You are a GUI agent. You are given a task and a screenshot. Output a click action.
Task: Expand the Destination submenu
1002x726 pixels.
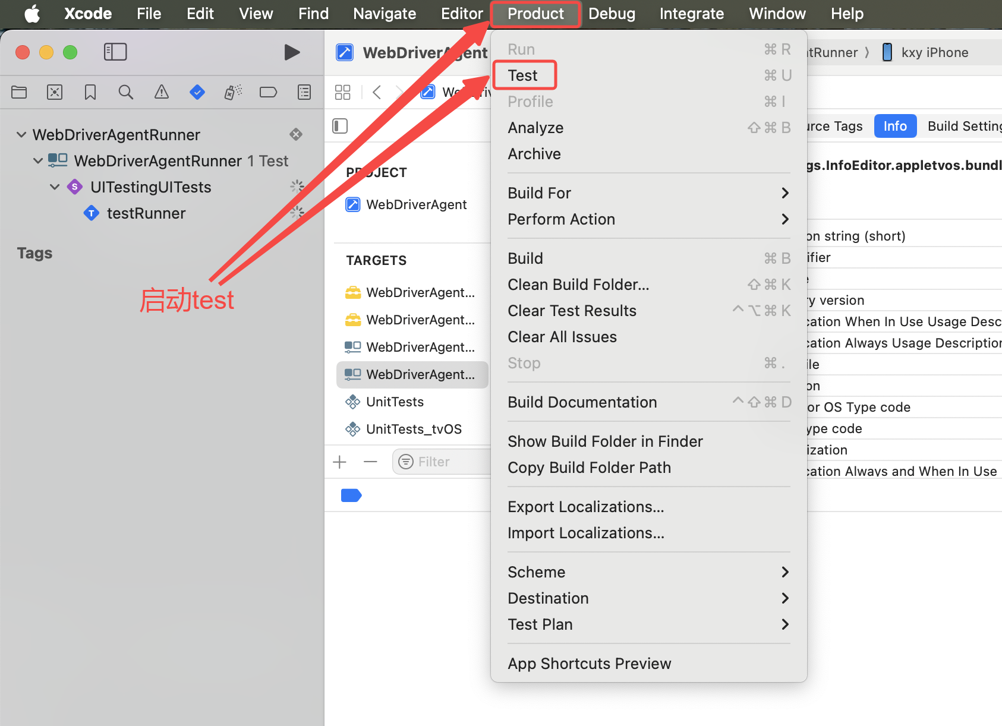point(649,598)
